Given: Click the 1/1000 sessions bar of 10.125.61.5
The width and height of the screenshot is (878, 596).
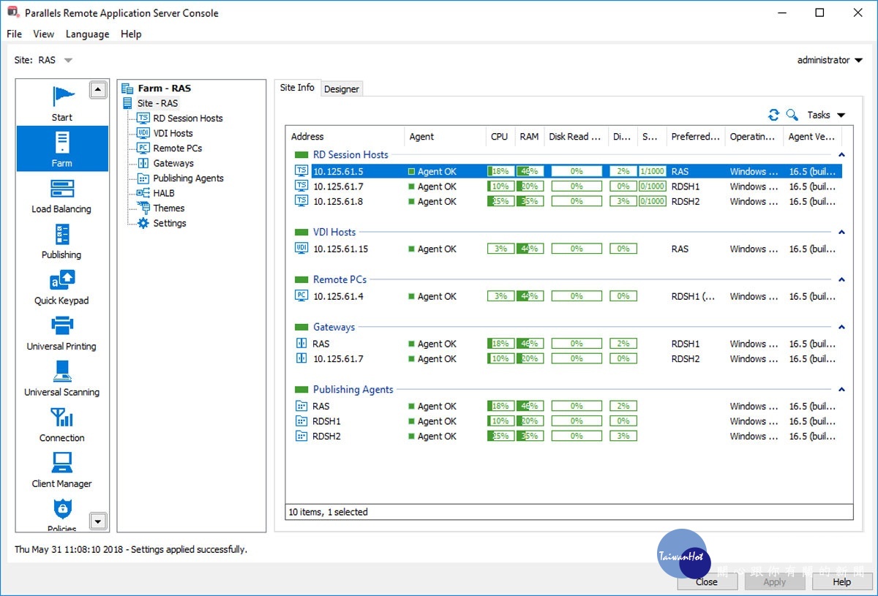Looking at the screenshot, I should (652, 171).
